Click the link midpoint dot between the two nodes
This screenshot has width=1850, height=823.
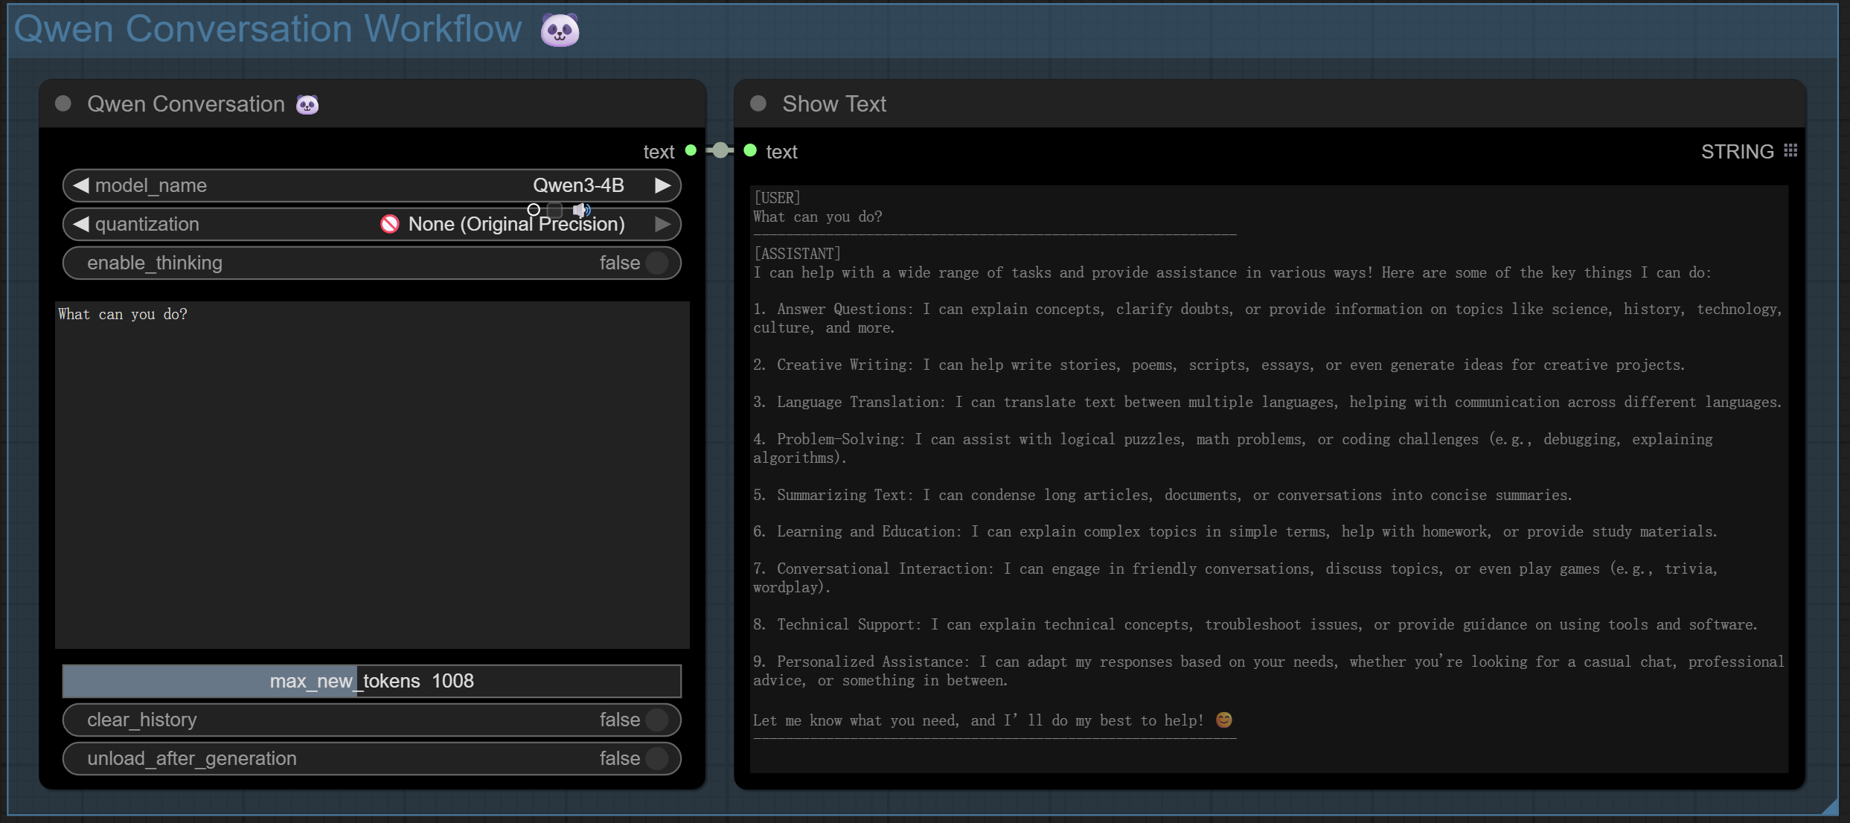[720, 151]
